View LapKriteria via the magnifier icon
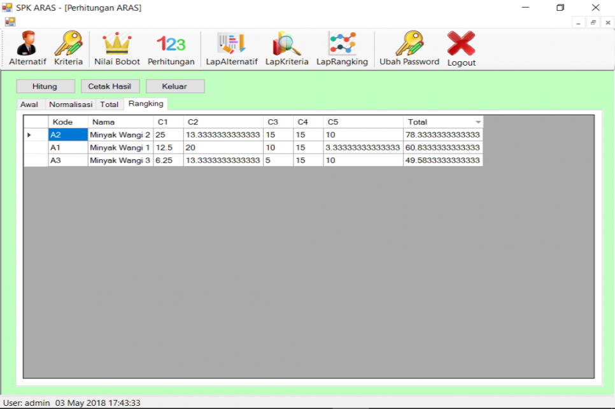This screenshot has width=615, height=409. 286,48
